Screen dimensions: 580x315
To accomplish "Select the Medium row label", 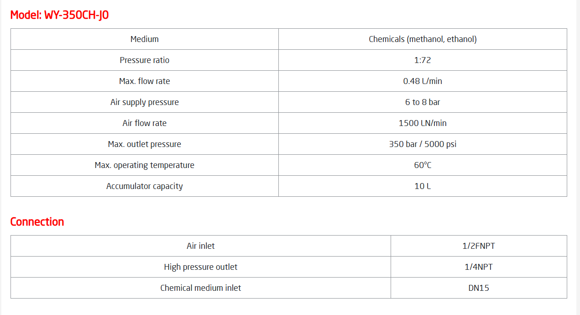I will point(145,39).
